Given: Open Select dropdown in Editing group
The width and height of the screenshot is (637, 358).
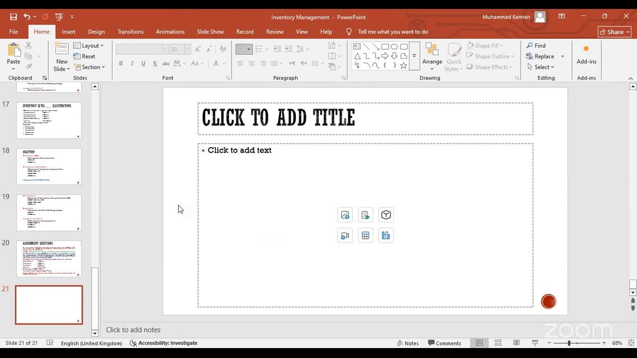Looking at the screenshot, I should [x=540, y=67].
